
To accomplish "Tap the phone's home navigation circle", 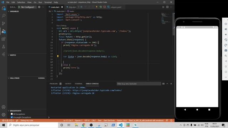I will (x=197, y=110).
